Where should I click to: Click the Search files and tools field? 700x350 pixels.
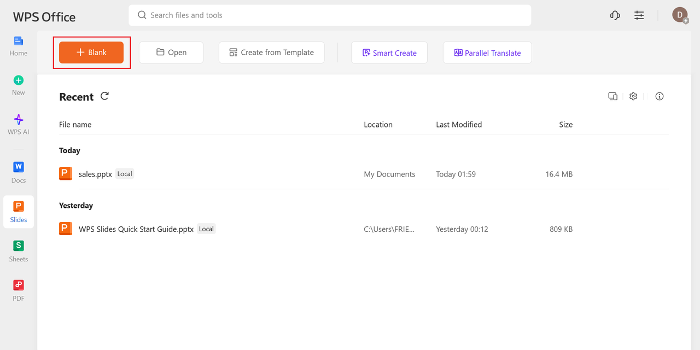pos(330,15)
